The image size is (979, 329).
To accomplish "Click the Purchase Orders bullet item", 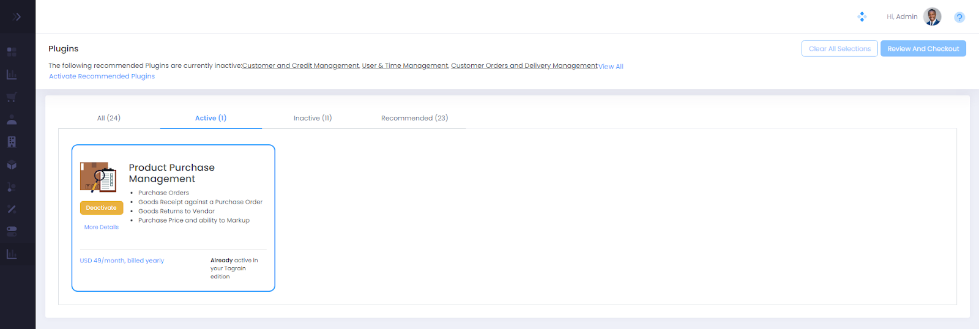I will [163, 193].
